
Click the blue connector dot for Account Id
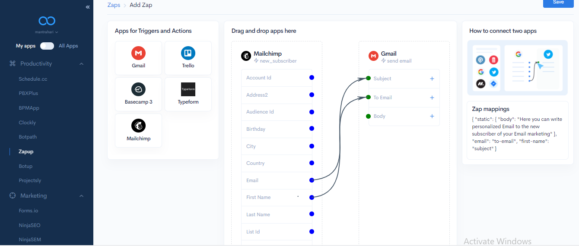(x=312, y=78)
